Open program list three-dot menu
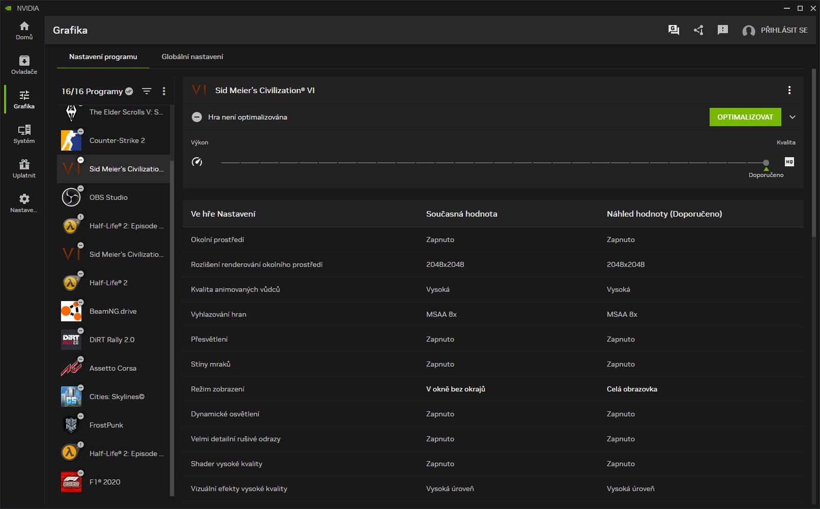 tap(164, 91)
